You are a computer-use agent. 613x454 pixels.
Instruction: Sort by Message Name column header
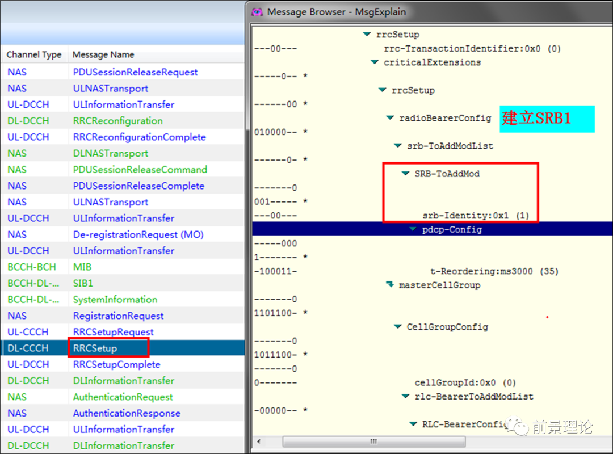click(103, 54)
